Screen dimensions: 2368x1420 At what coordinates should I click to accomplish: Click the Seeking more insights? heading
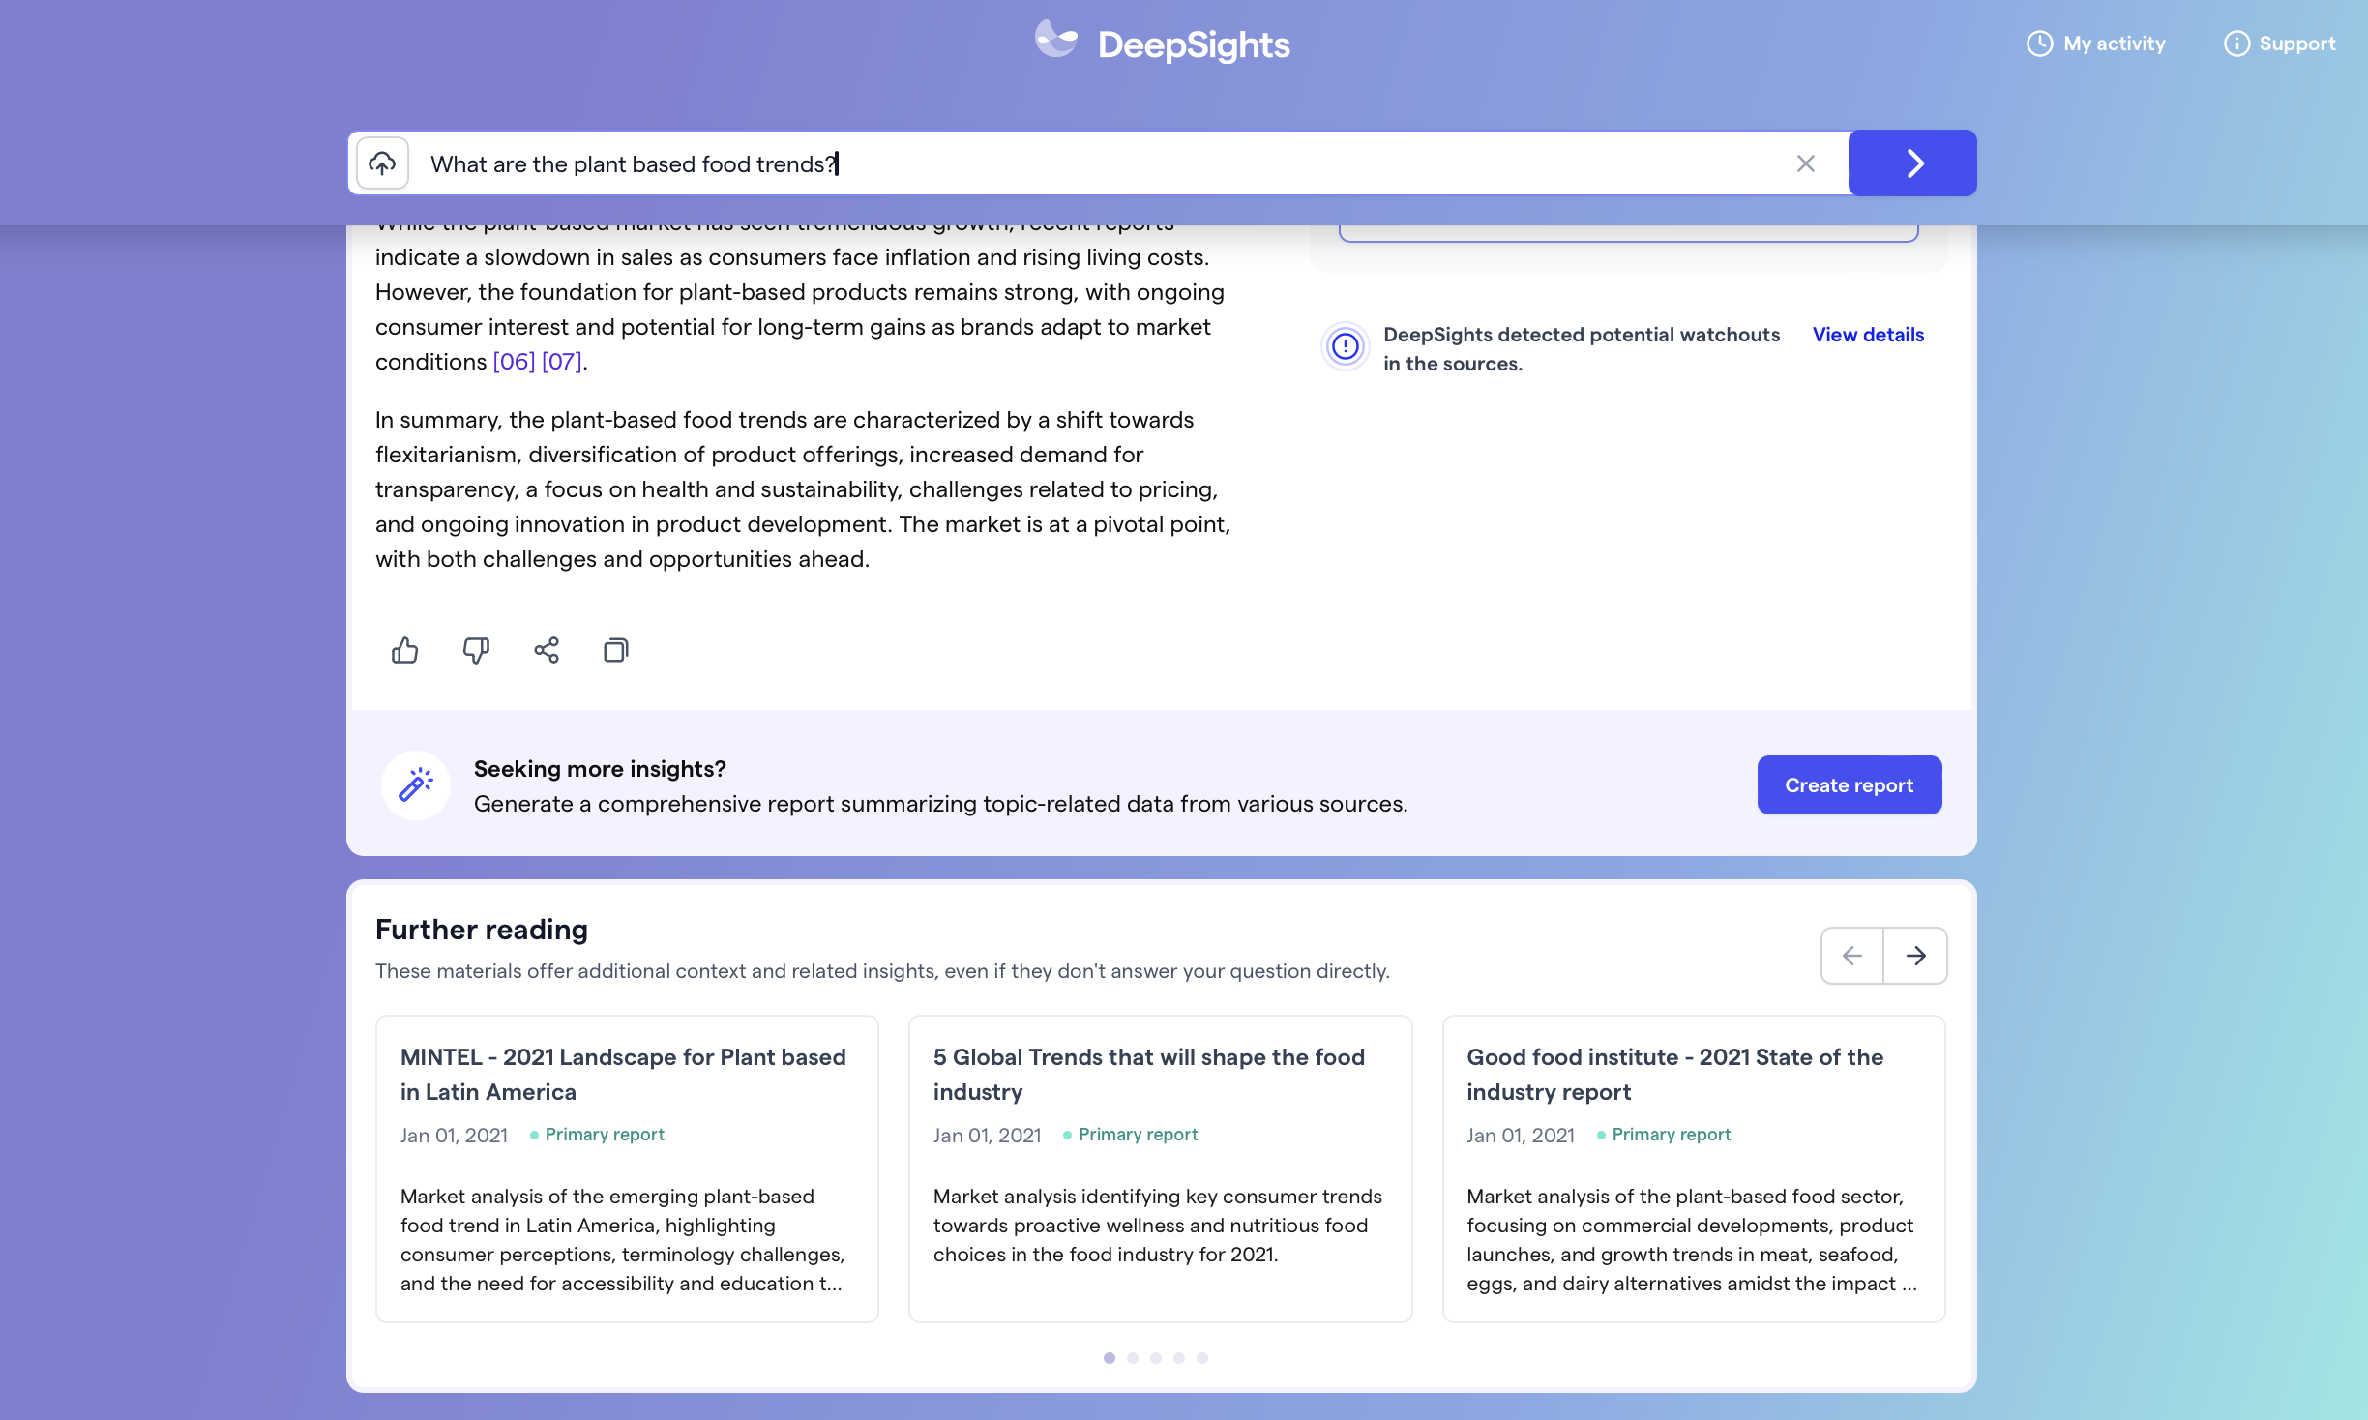click(600, 769)
